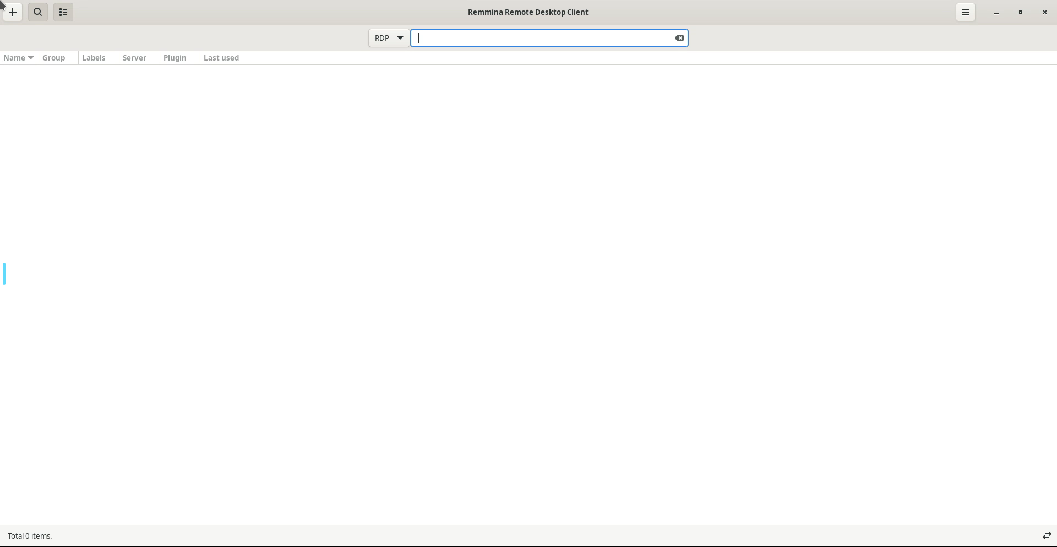Click the plus icon to add a connection profile
Image resolution: width=1057 pixels, height=547 pixels.
(x=13, y=12)
